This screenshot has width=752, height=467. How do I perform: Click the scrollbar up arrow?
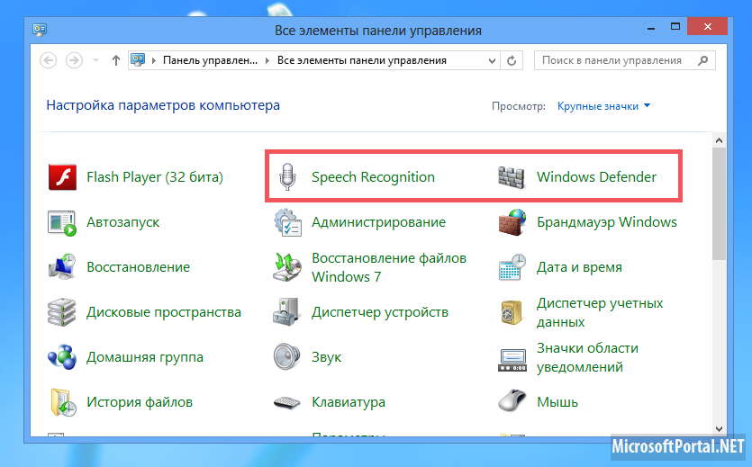719,140
